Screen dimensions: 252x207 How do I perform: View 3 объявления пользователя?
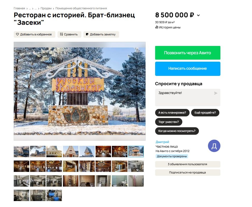point(188,164)
